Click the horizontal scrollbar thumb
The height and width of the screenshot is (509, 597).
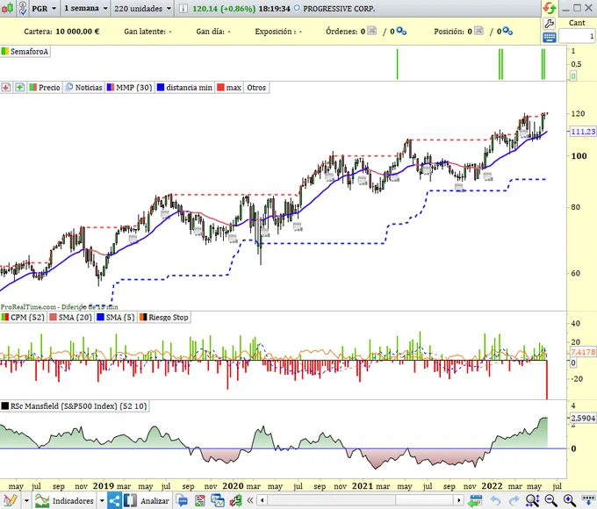click(425, 500)
